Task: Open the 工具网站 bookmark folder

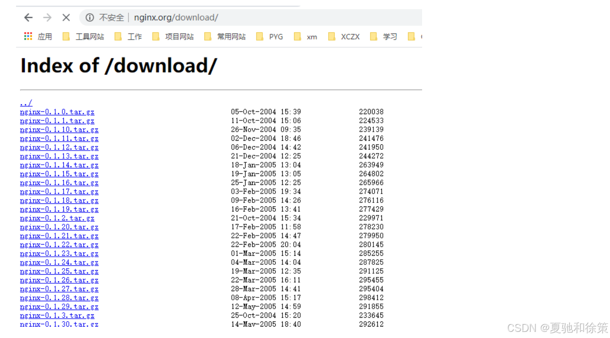Action: pyautogui.click(x=84, y=36)
